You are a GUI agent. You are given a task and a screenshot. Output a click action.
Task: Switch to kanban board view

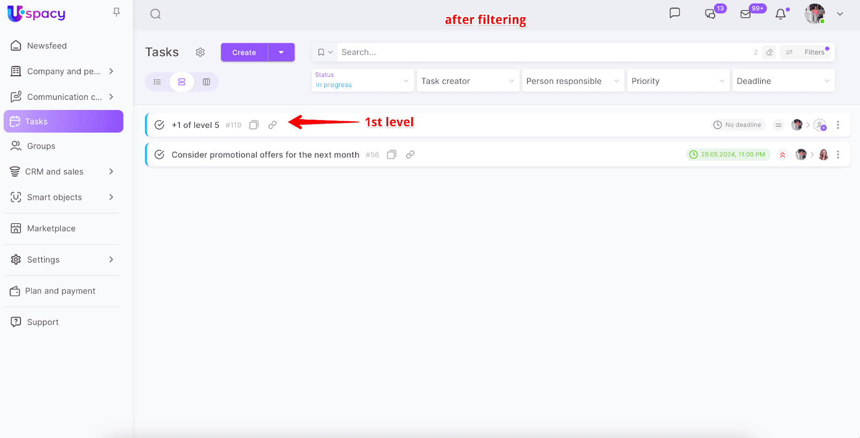(206, 82)
